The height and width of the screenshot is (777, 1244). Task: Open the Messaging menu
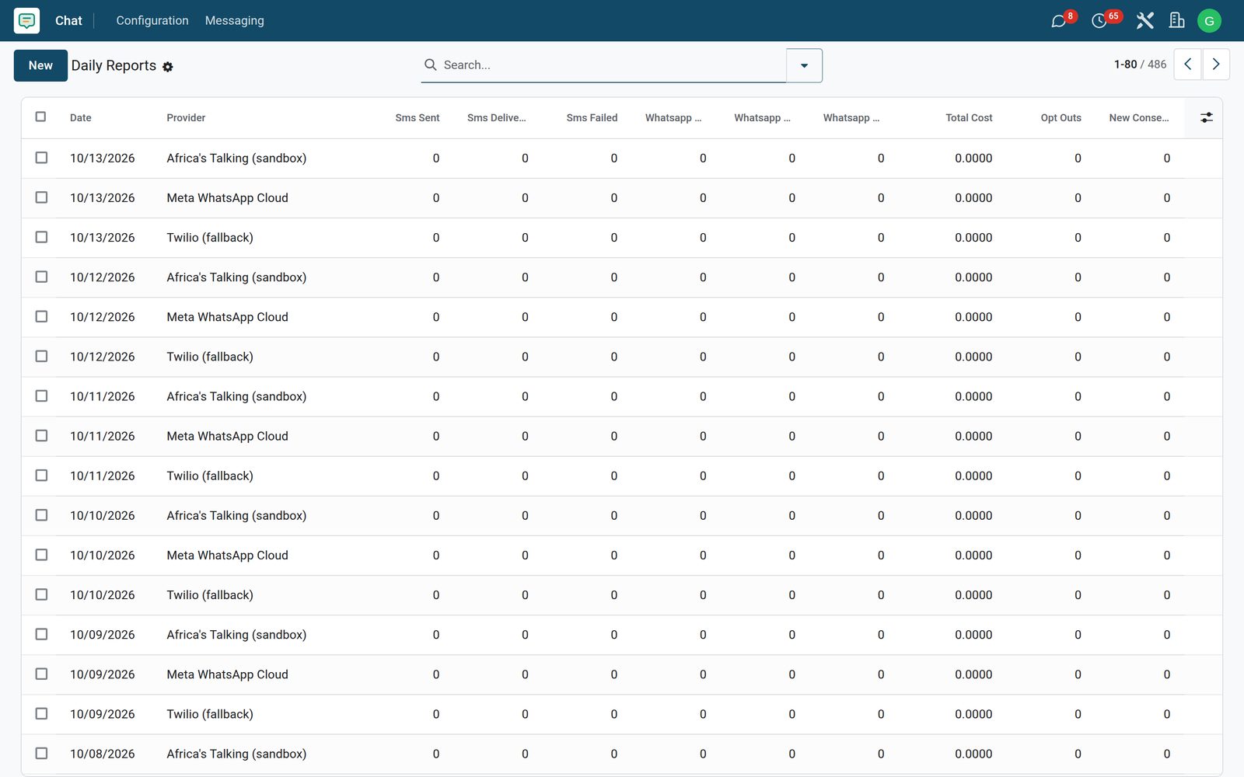pos(235,21)
